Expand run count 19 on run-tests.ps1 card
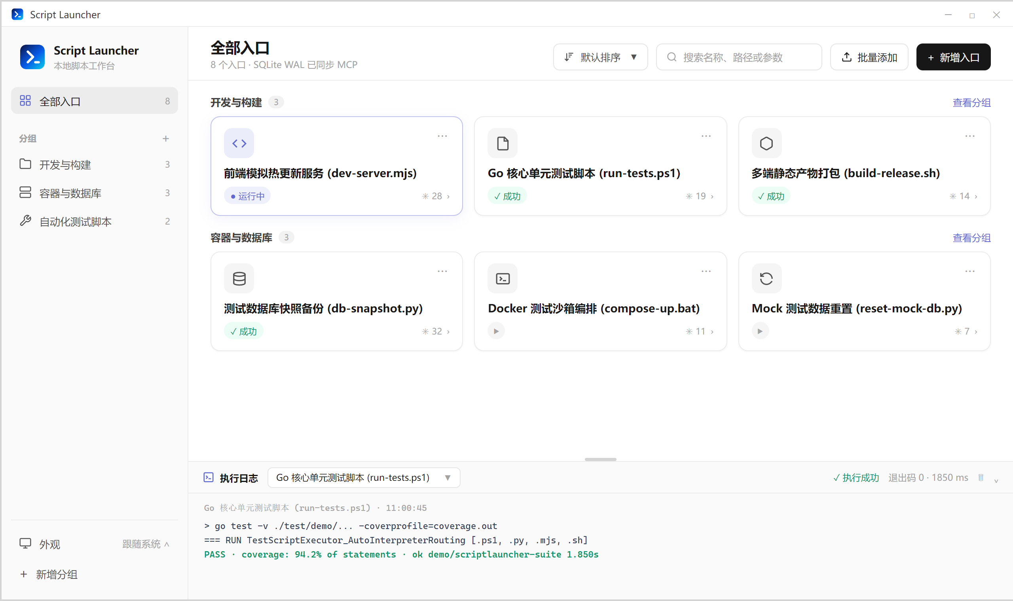Viewport: 1013px width, 601px height. click(699, 197)
